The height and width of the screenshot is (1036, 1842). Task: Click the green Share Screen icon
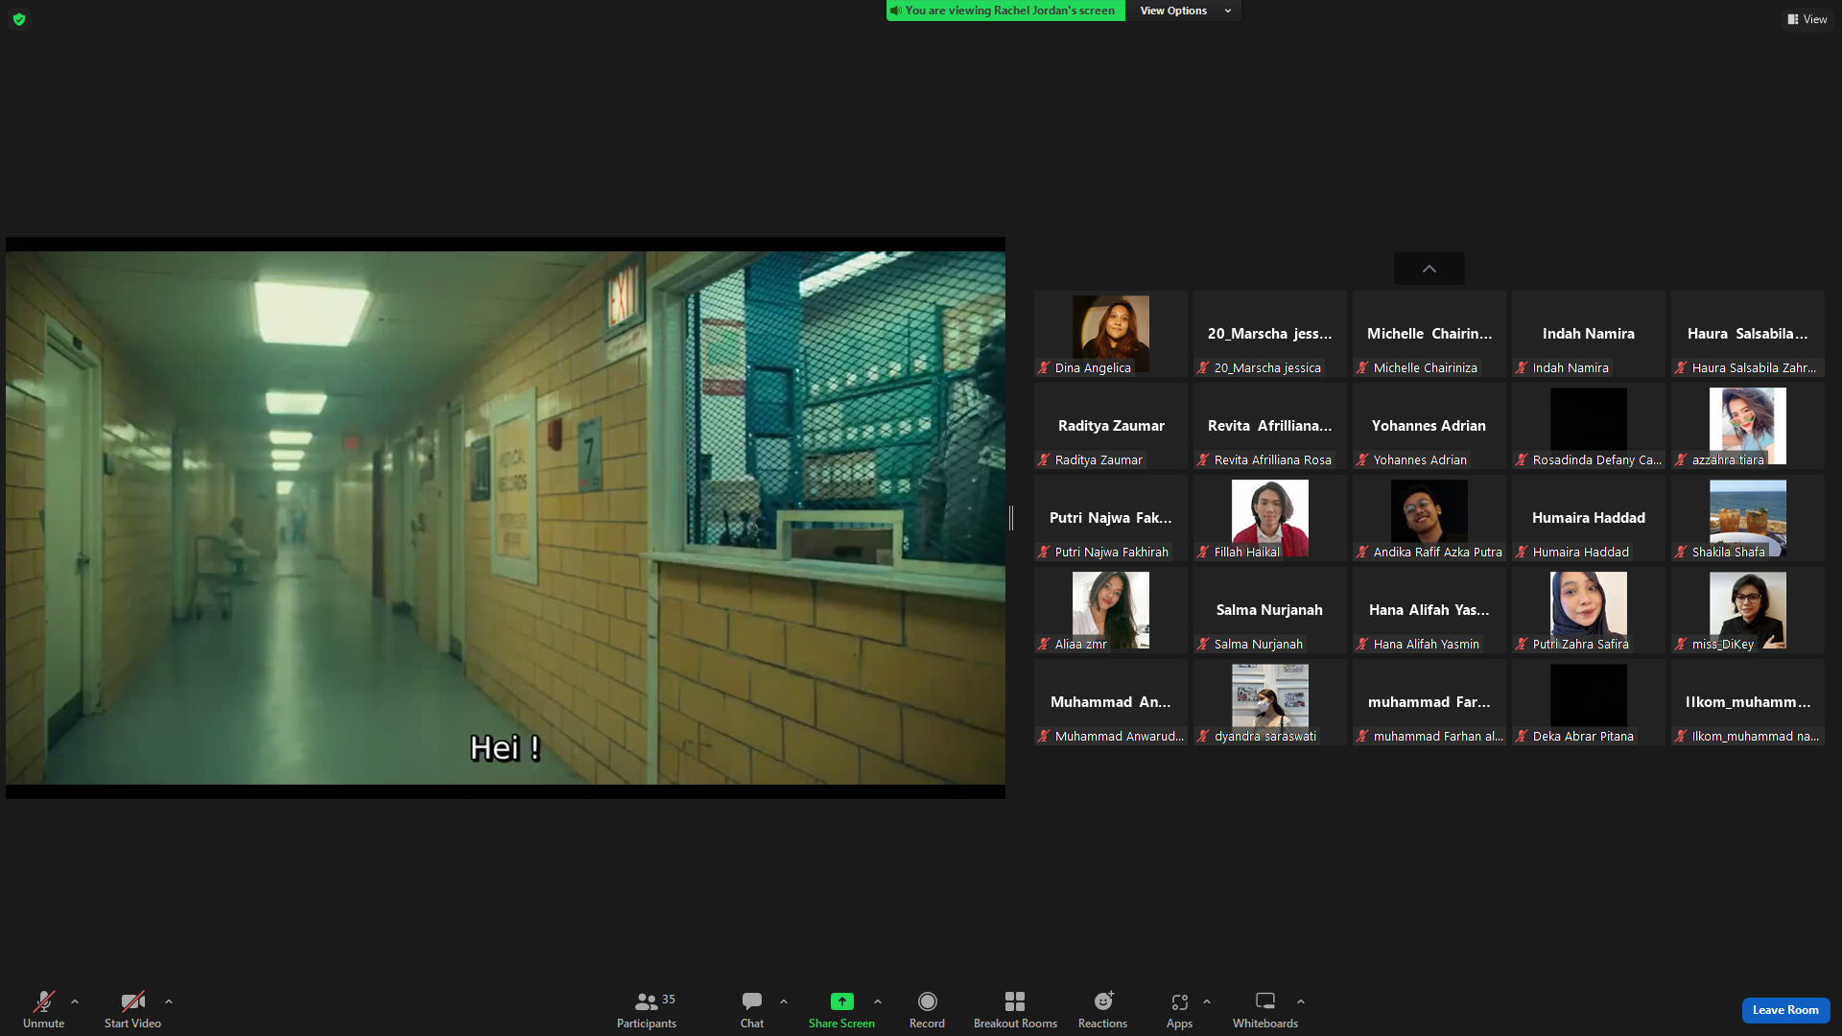pyautogui.click(x=841, y=1001)
